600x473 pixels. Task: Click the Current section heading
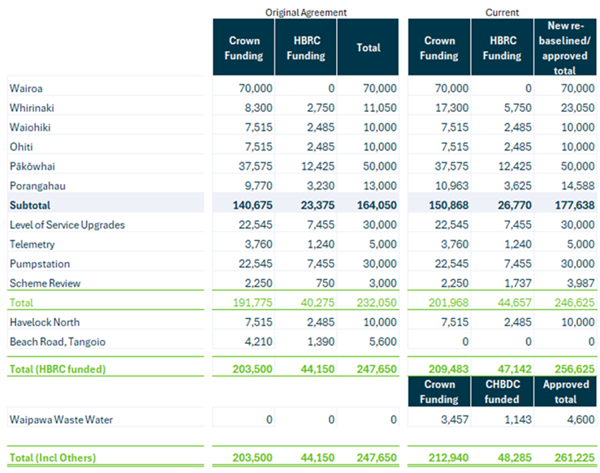pyautogui.click(x=502, y=12)
